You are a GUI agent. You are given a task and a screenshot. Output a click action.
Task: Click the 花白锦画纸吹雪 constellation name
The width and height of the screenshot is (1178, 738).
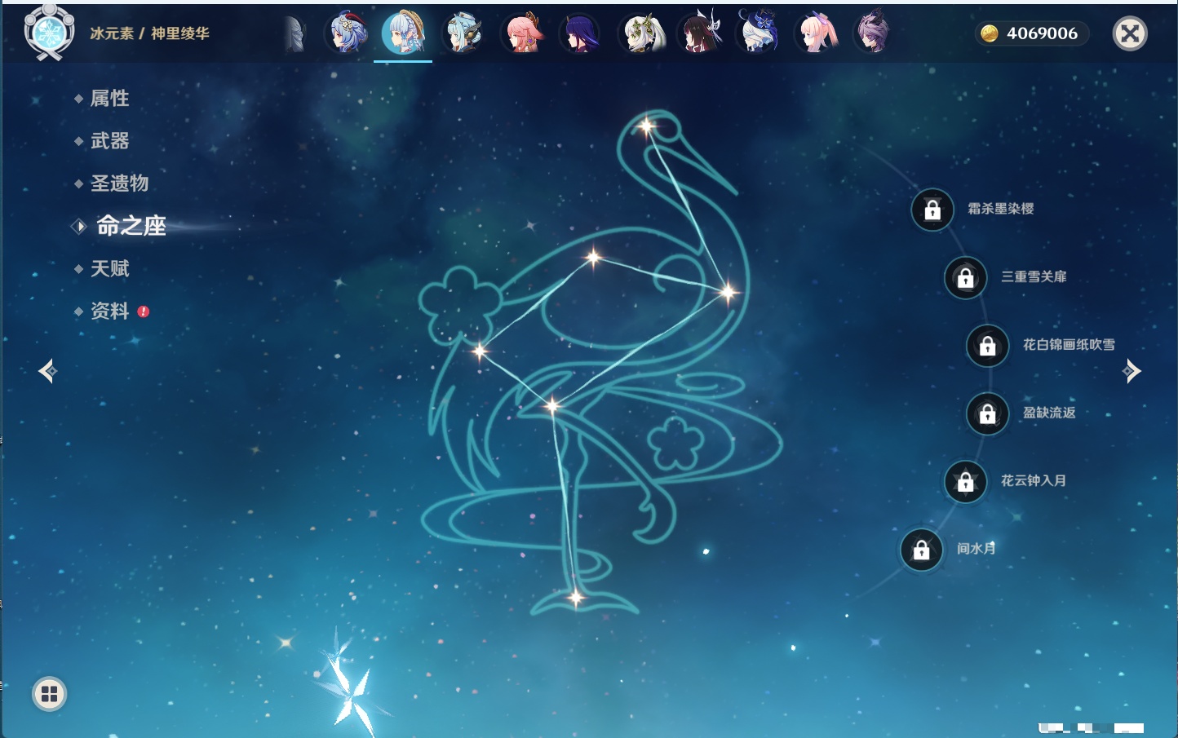coord(1069,345)
